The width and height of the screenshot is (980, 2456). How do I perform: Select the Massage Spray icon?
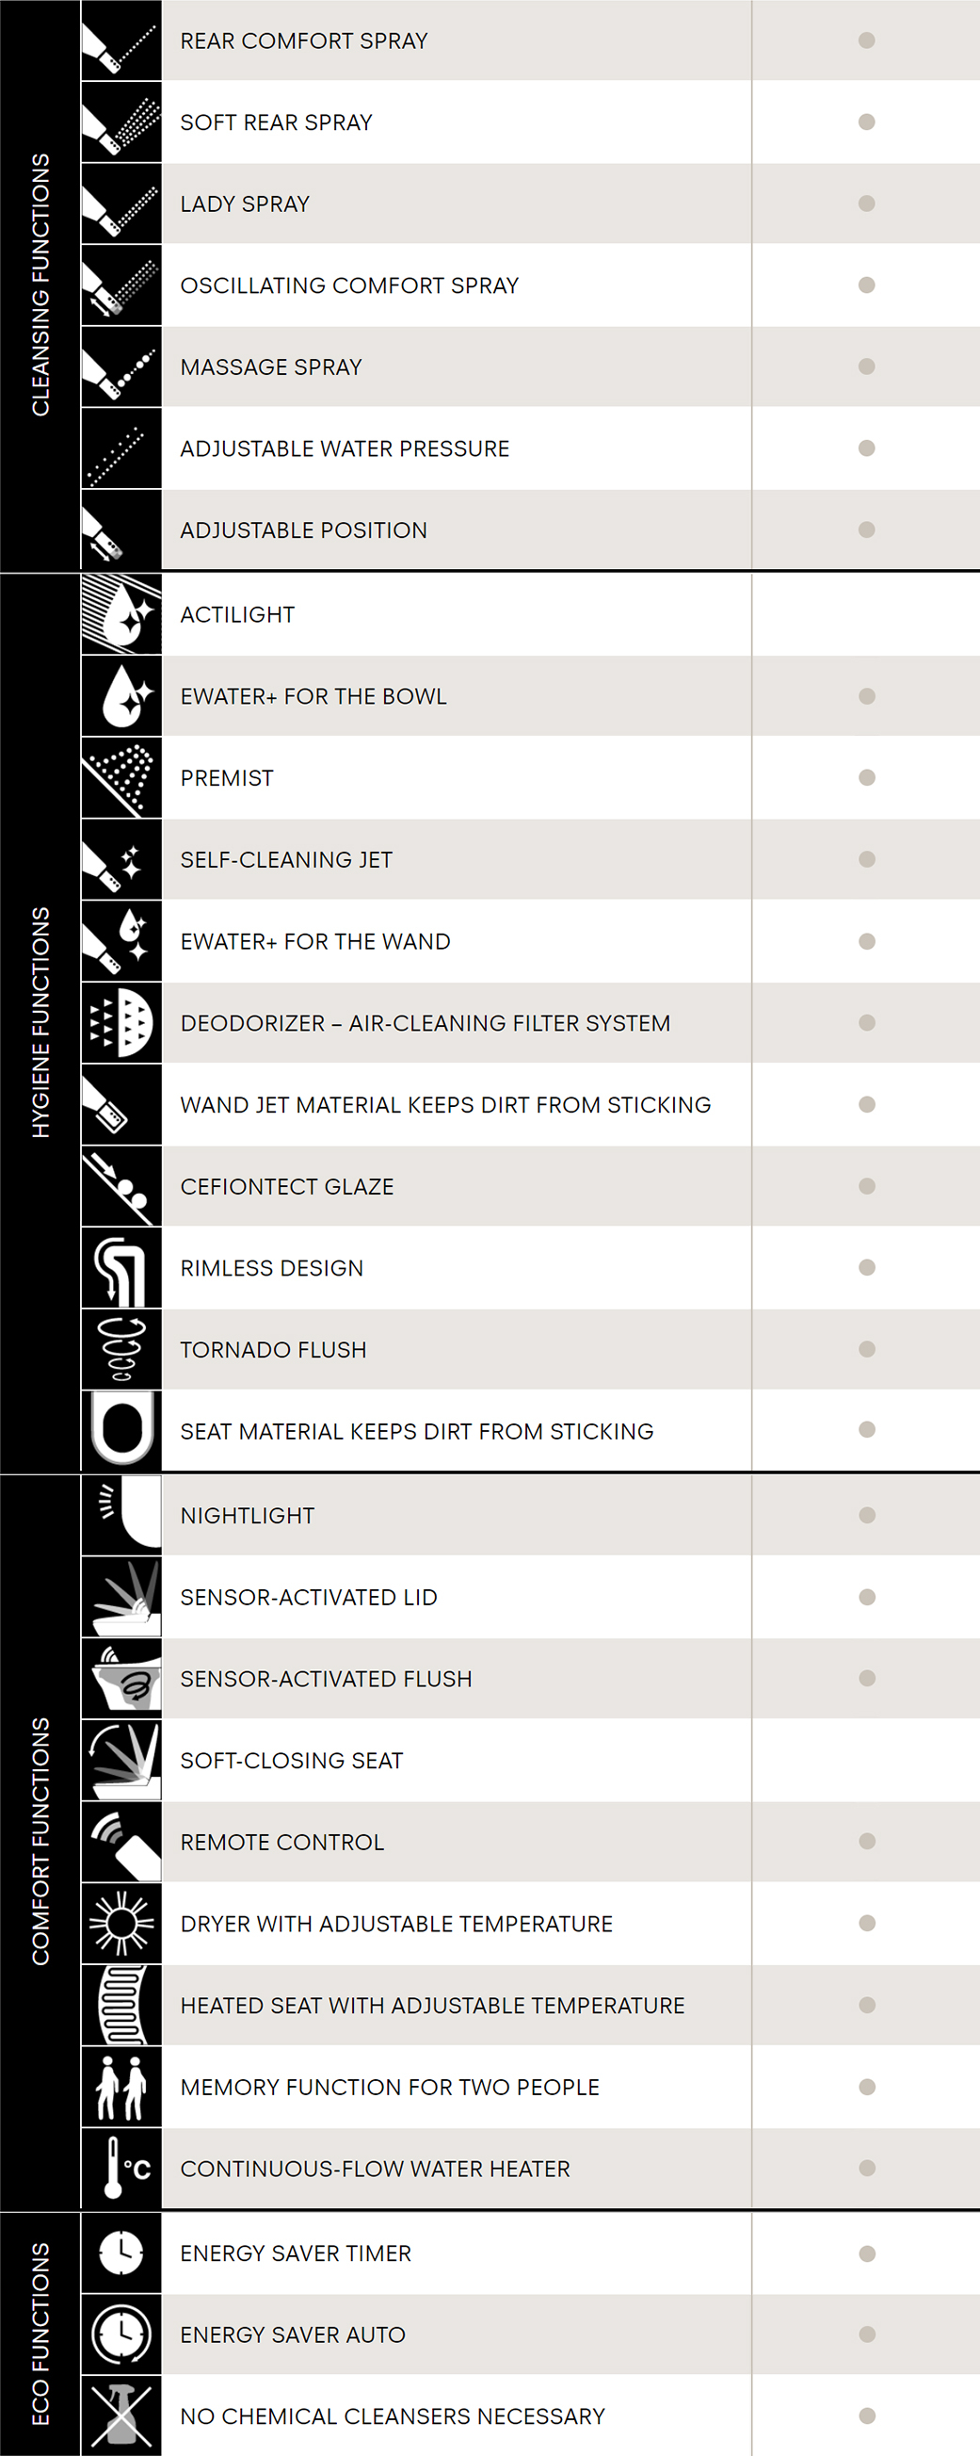pos(120,367)
